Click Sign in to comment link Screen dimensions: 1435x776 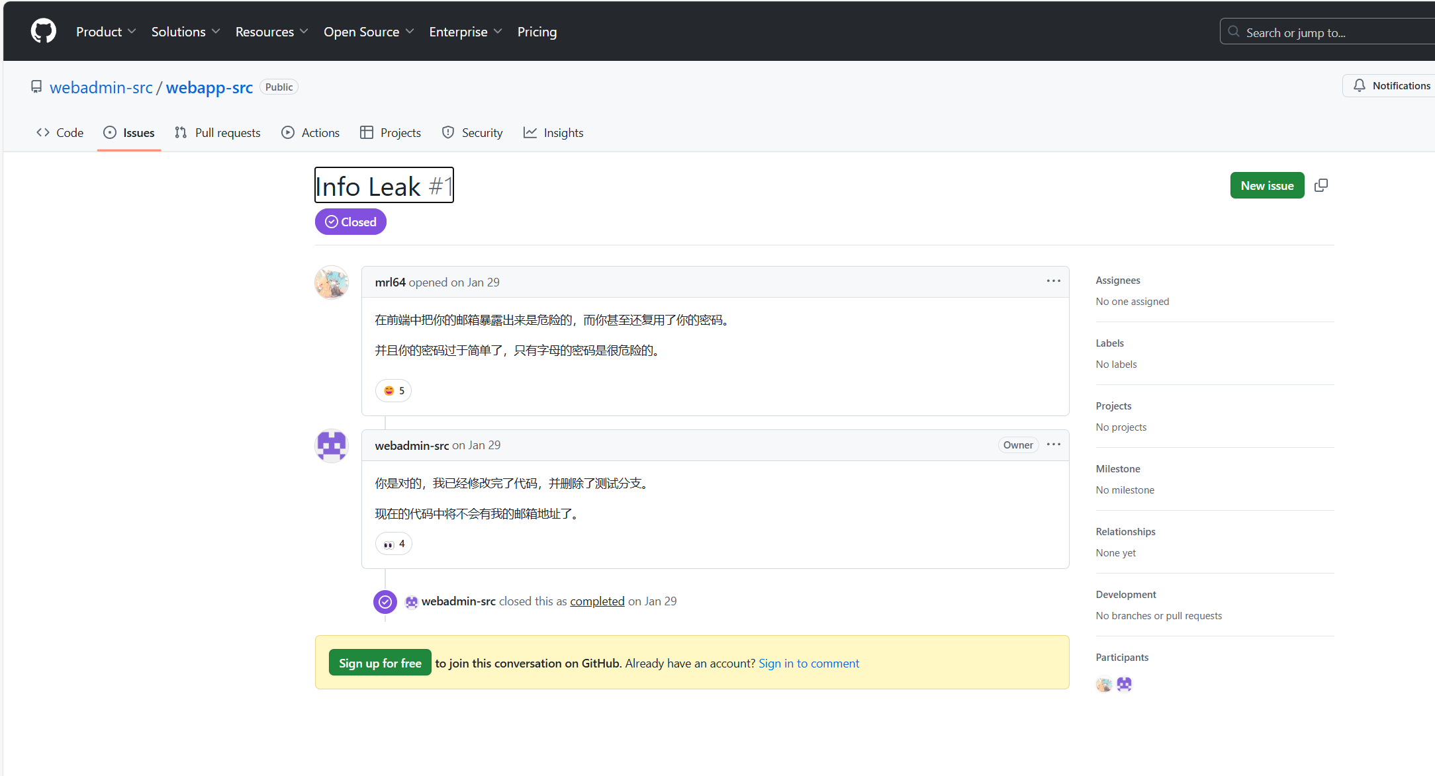[809, 664]
